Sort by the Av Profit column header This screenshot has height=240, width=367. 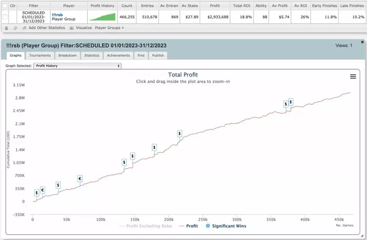pos(279,6)
